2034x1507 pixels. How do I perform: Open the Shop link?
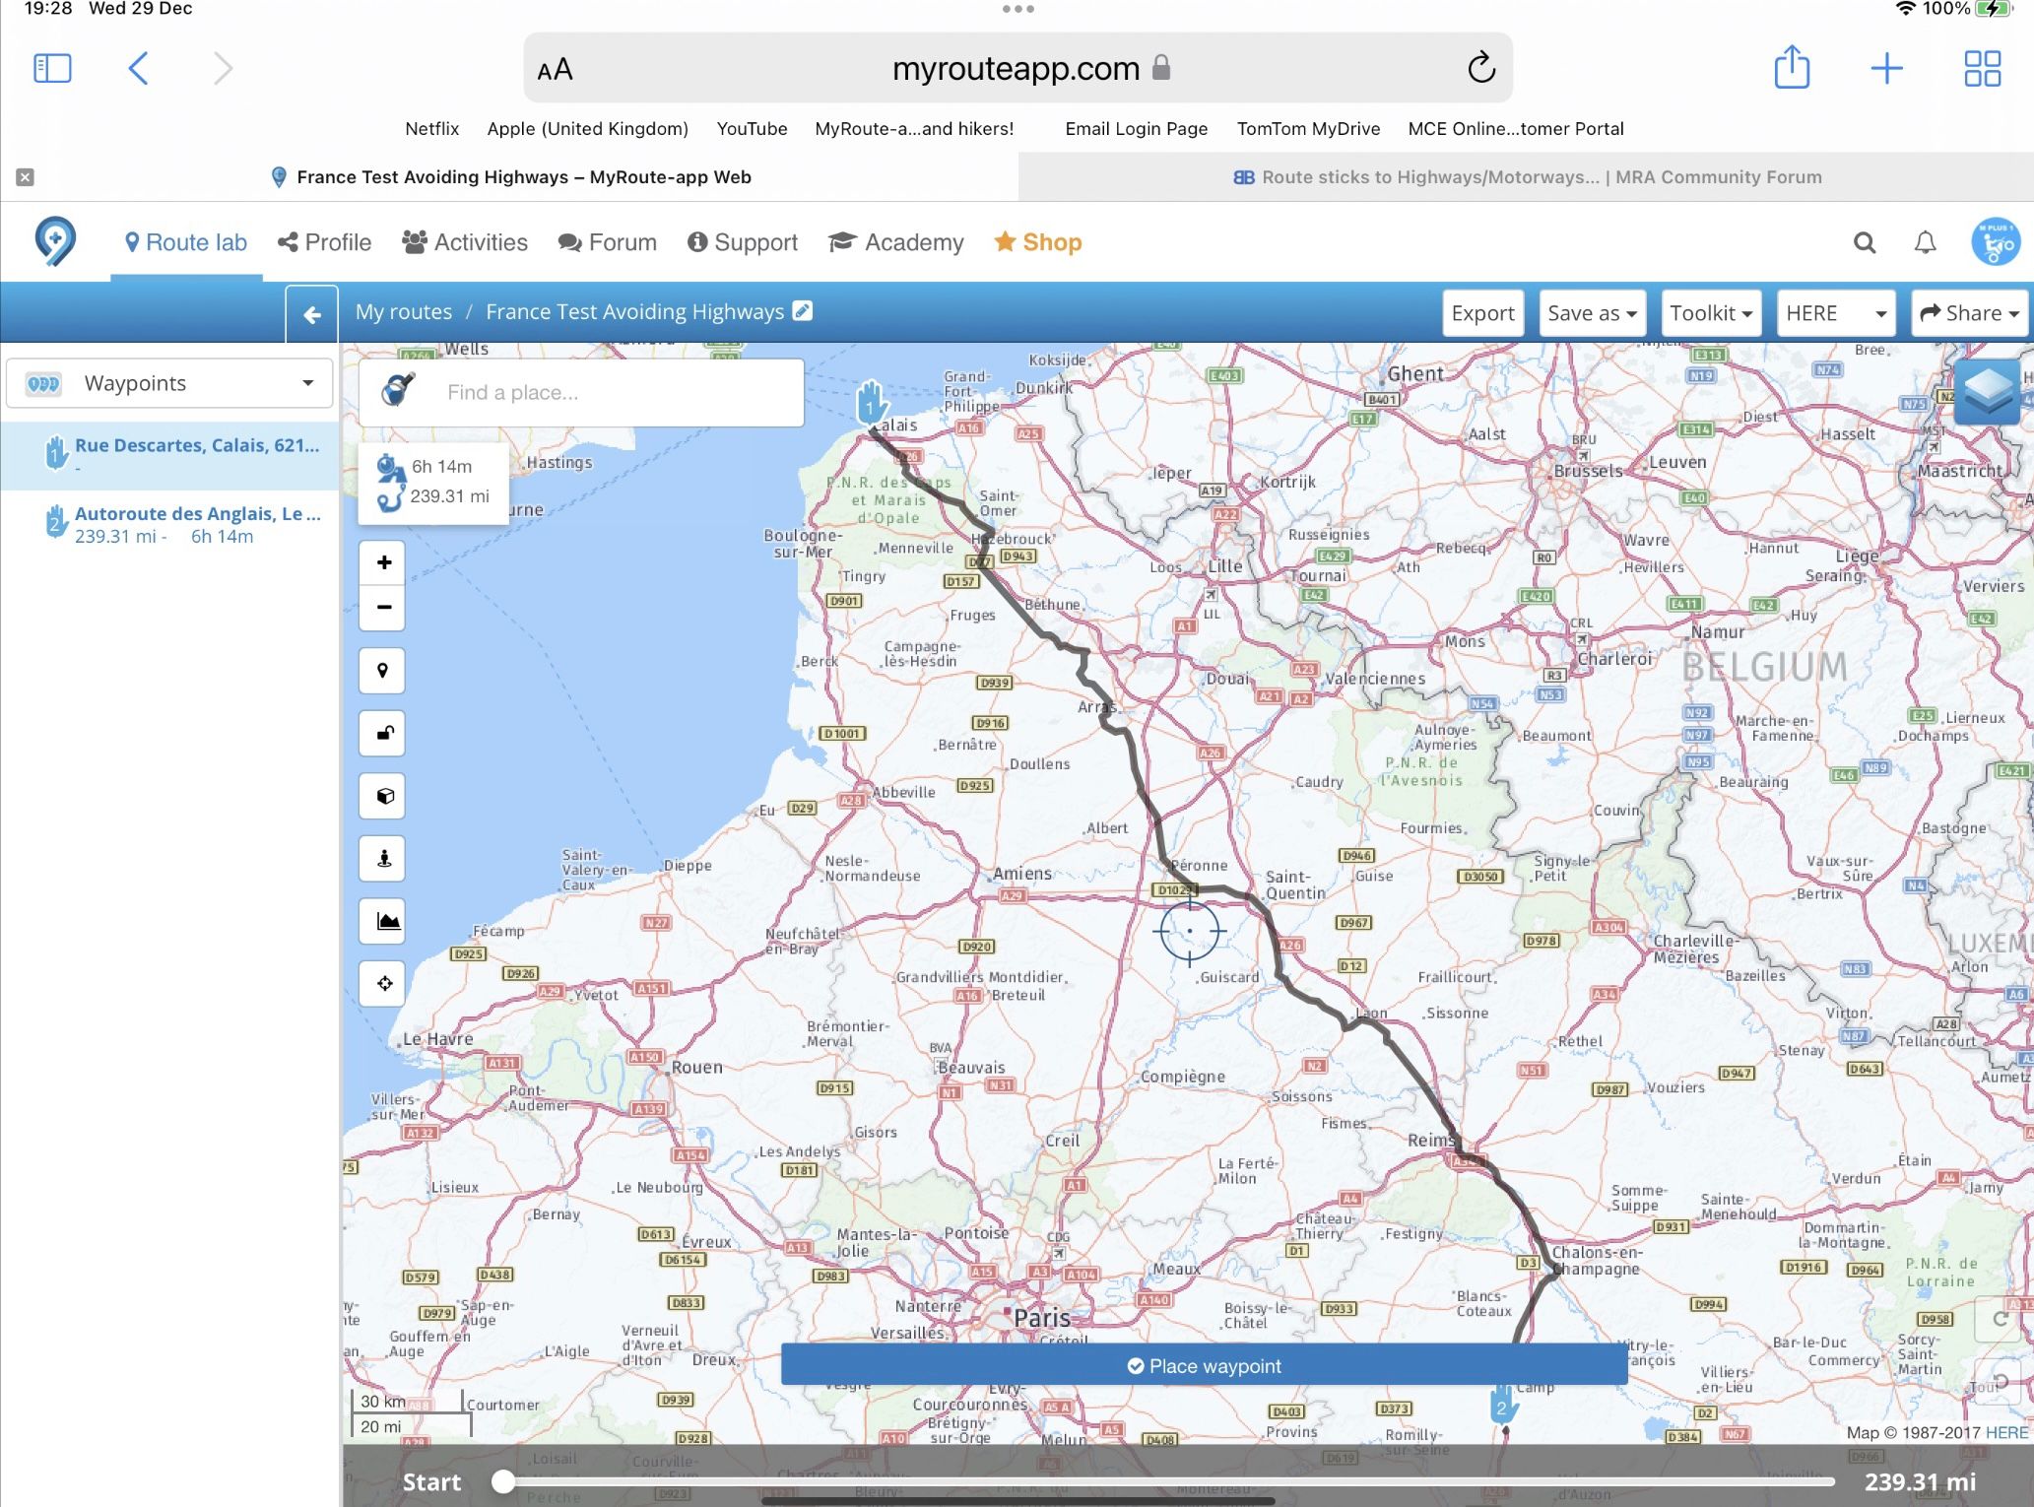click(1038, 242)
